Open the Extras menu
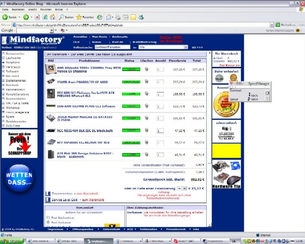Viewport: 305px width, 244px height. point(59,9)
